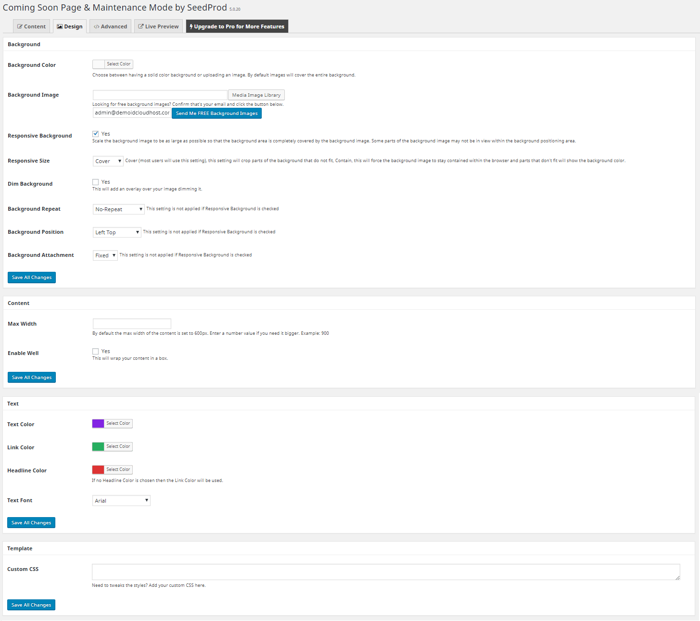Enable the Dim Background setting

95,182
